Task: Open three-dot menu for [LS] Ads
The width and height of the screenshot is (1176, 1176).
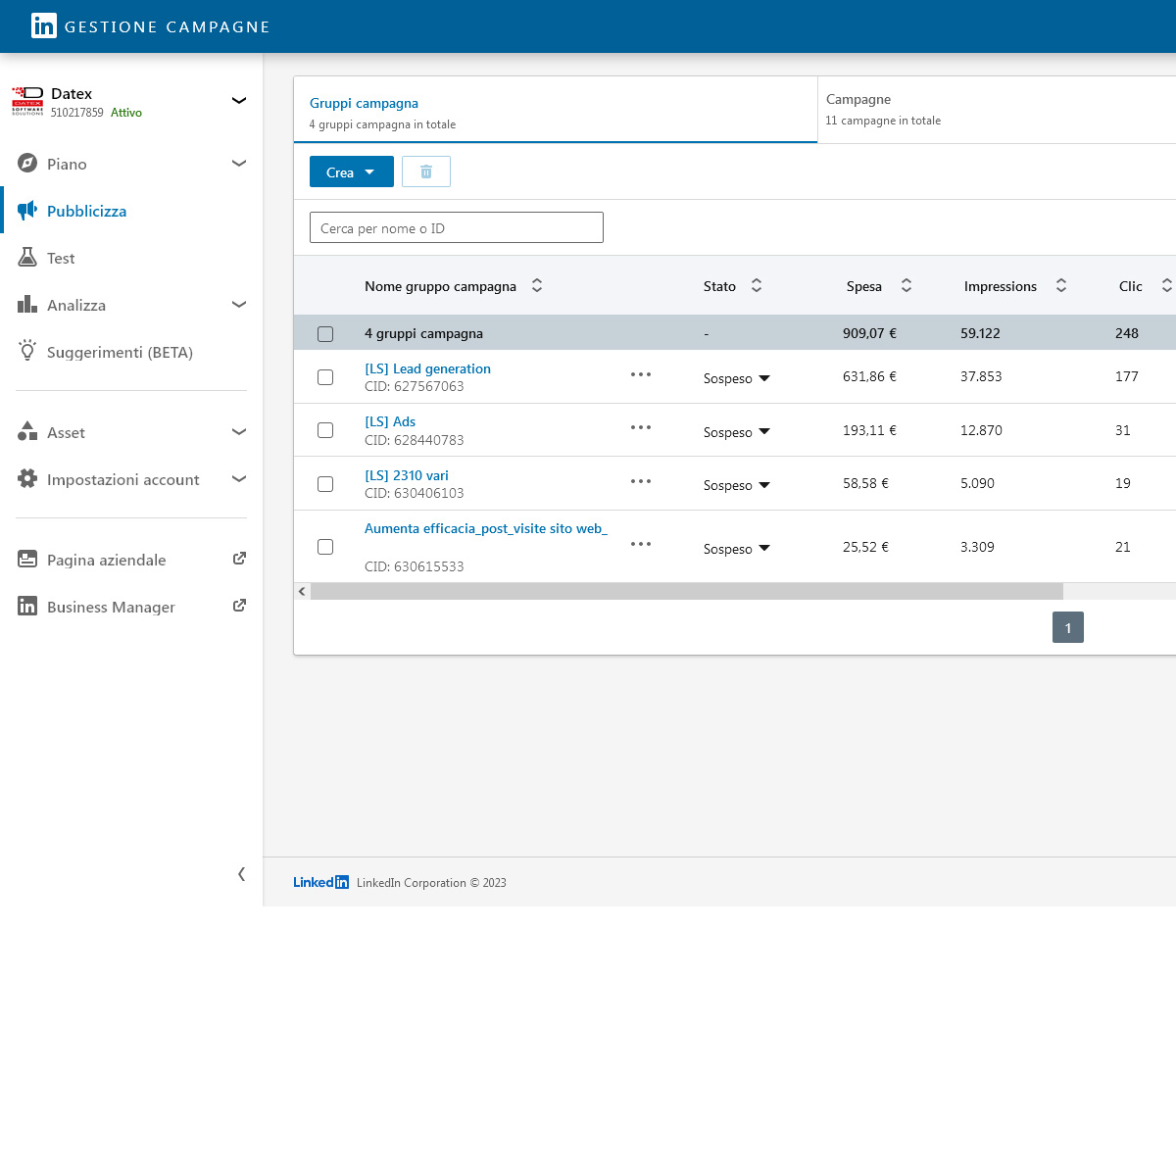Action: point(641,428)
